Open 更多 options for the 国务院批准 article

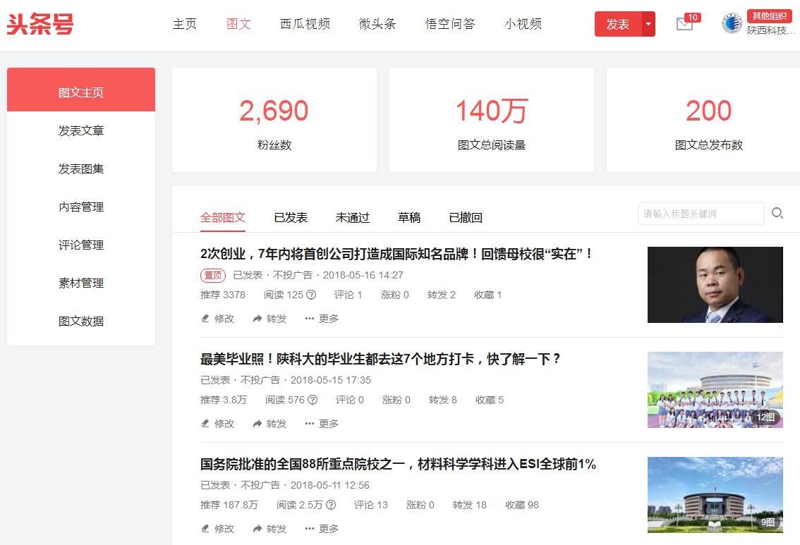[x=322, y=529]
